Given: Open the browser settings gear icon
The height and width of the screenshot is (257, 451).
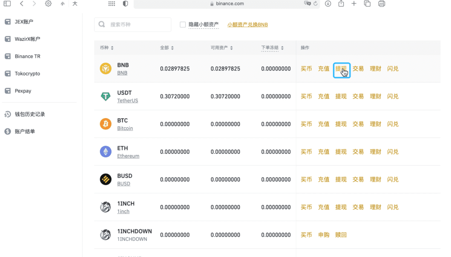Looking at the screenshot, I should pyautogui.click(x=48, y=4).
